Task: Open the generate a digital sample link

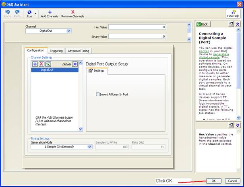Action: click(214, 55)
